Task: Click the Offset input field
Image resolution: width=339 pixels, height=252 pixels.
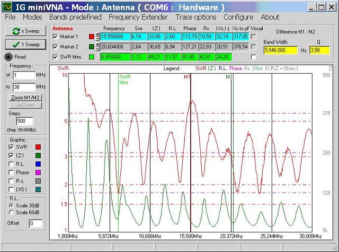Action: (x=35, y=223)
